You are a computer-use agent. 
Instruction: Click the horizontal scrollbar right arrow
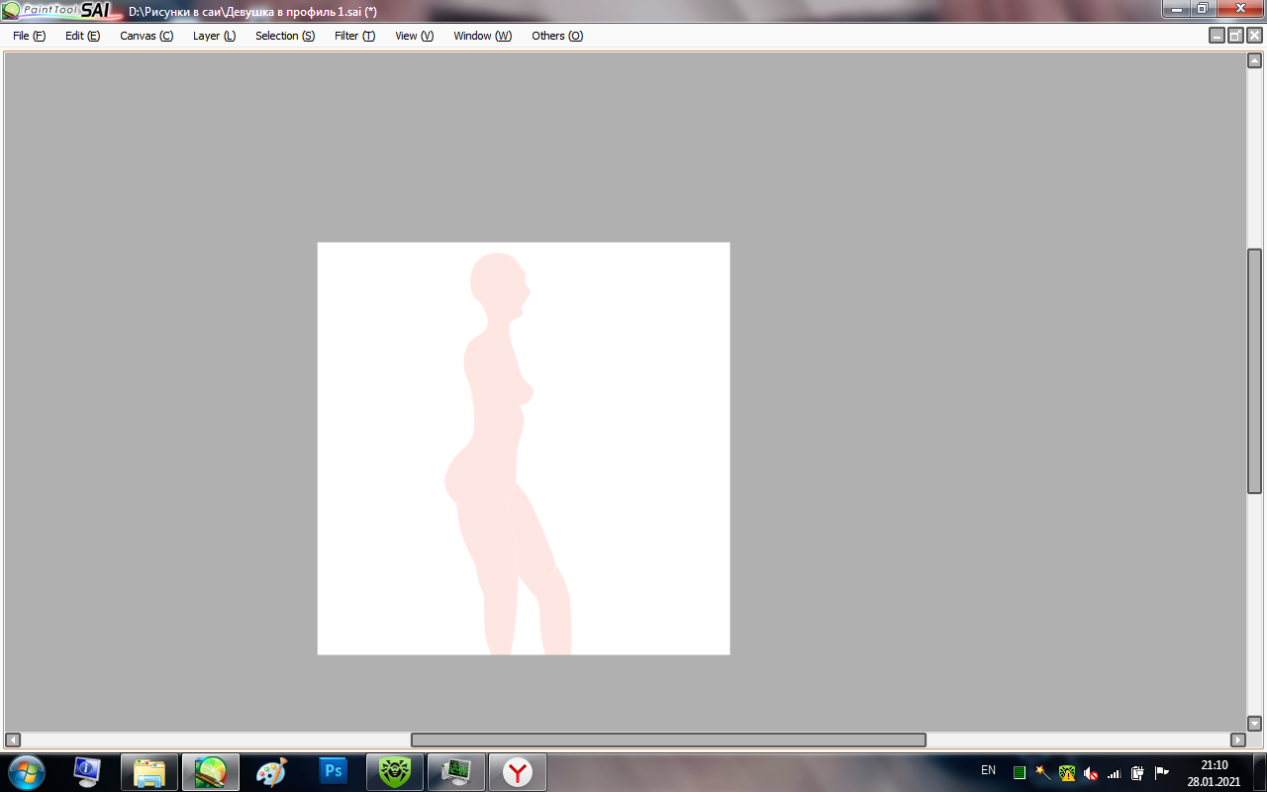click(x=1237, y=740)
